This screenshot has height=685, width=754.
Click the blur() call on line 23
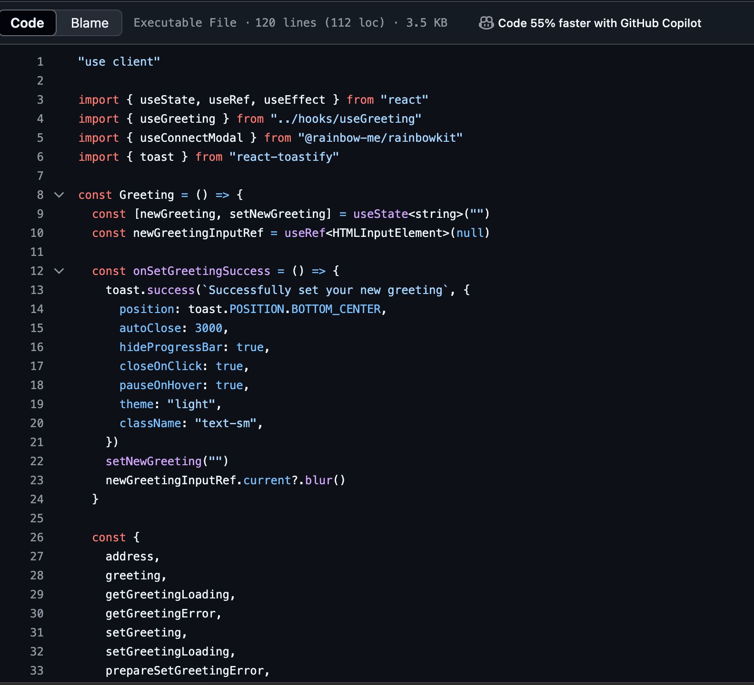[325, 480]
